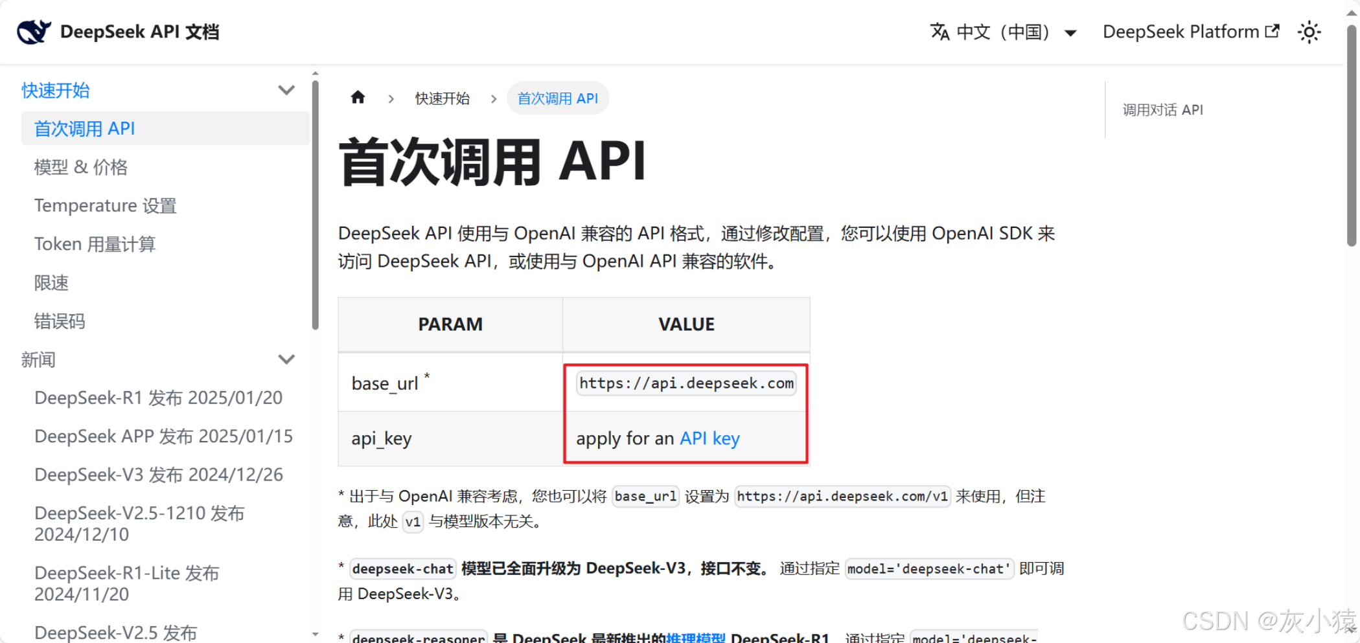Click the home icon in the breadcrumb
The width and height of the screenshot is (1360, 643).
coord(358,98)
